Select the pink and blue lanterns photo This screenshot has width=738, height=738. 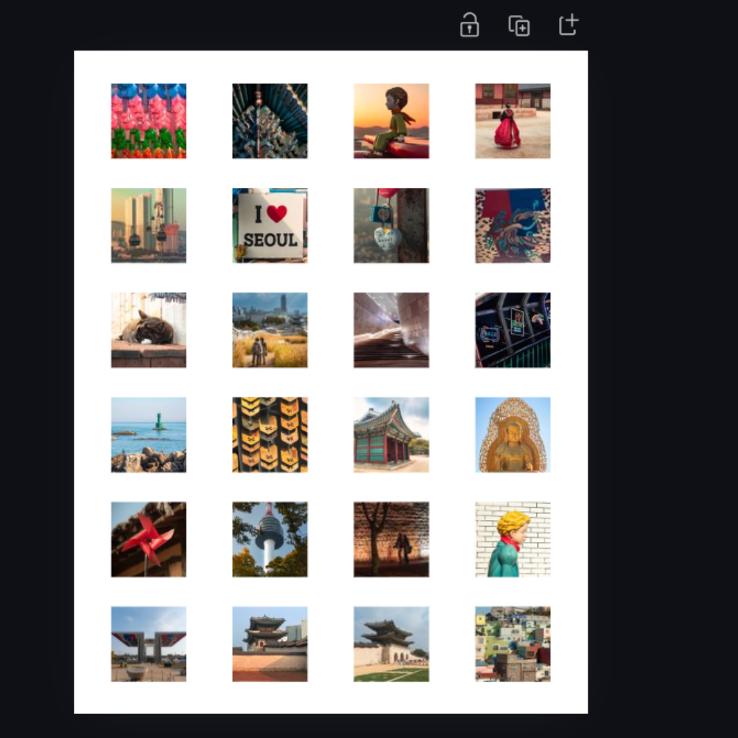(149, 121)
